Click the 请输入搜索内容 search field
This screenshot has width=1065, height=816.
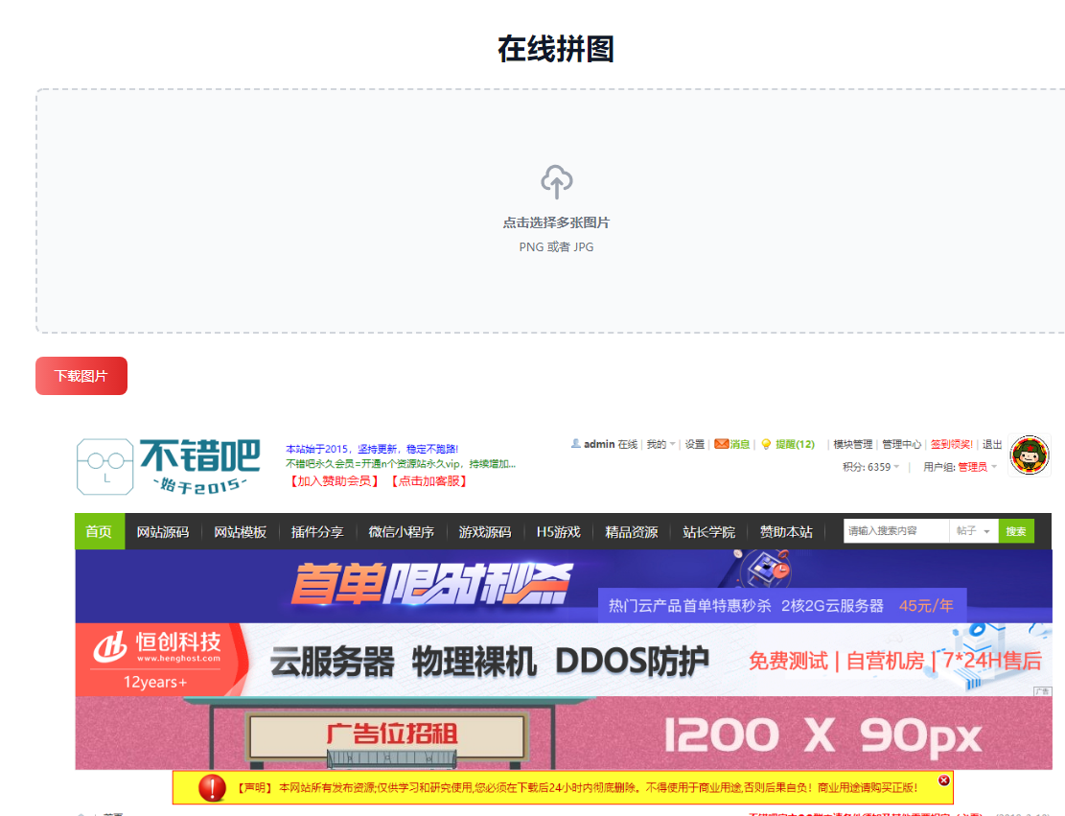click(x=895, y=531)
